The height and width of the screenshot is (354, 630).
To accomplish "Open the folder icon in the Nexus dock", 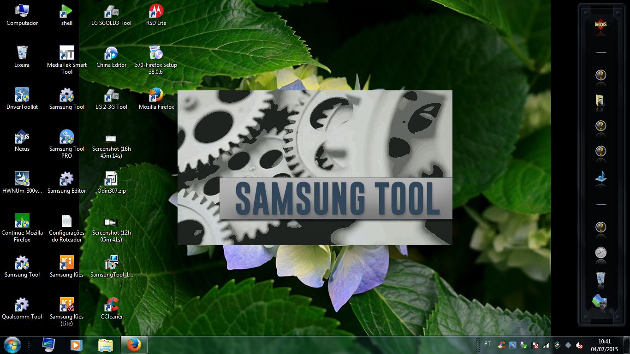I will [x=600, y=101].
